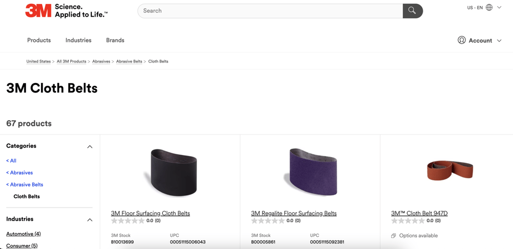Click star rating for Floor Surfacing Cloth Belts

(127, 221)
